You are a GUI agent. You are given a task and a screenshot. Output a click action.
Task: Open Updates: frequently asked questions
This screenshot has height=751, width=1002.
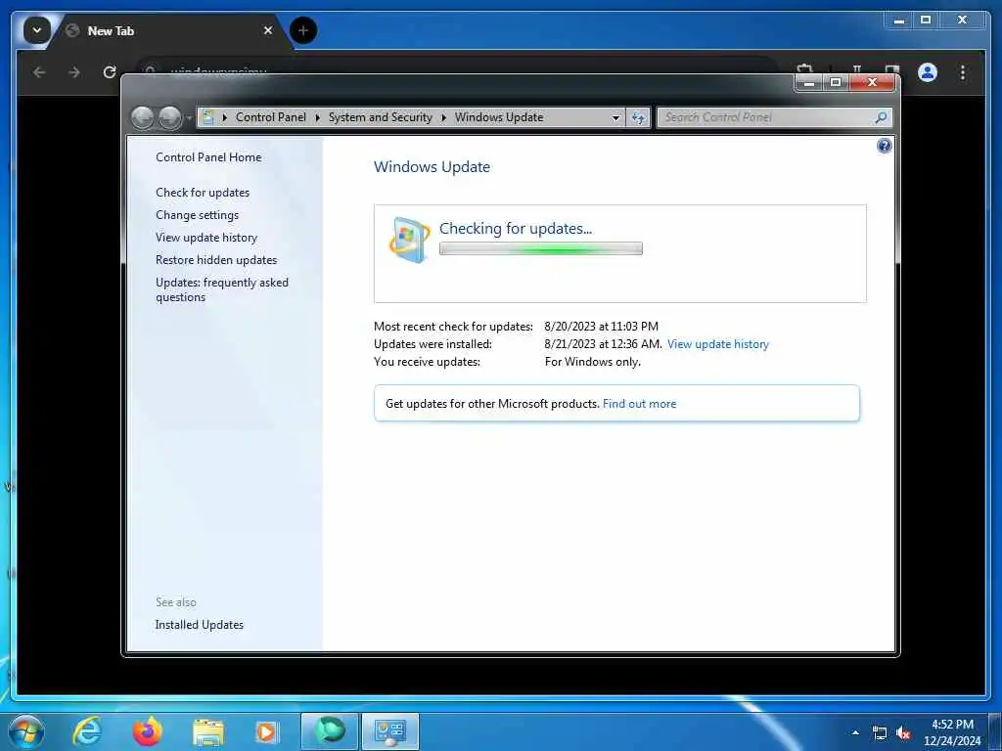click(x=222, y=289)
